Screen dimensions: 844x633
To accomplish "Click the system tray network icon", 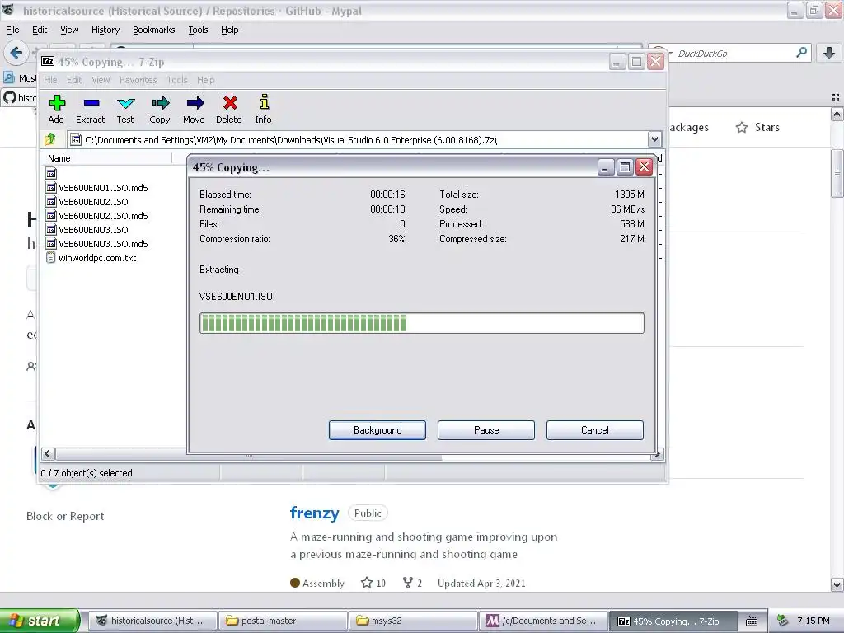I will coord(783,621).
